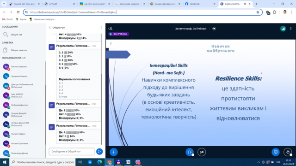Open the connection status indicator
This screenshot has width=296, height=166.
click(283, 29)
